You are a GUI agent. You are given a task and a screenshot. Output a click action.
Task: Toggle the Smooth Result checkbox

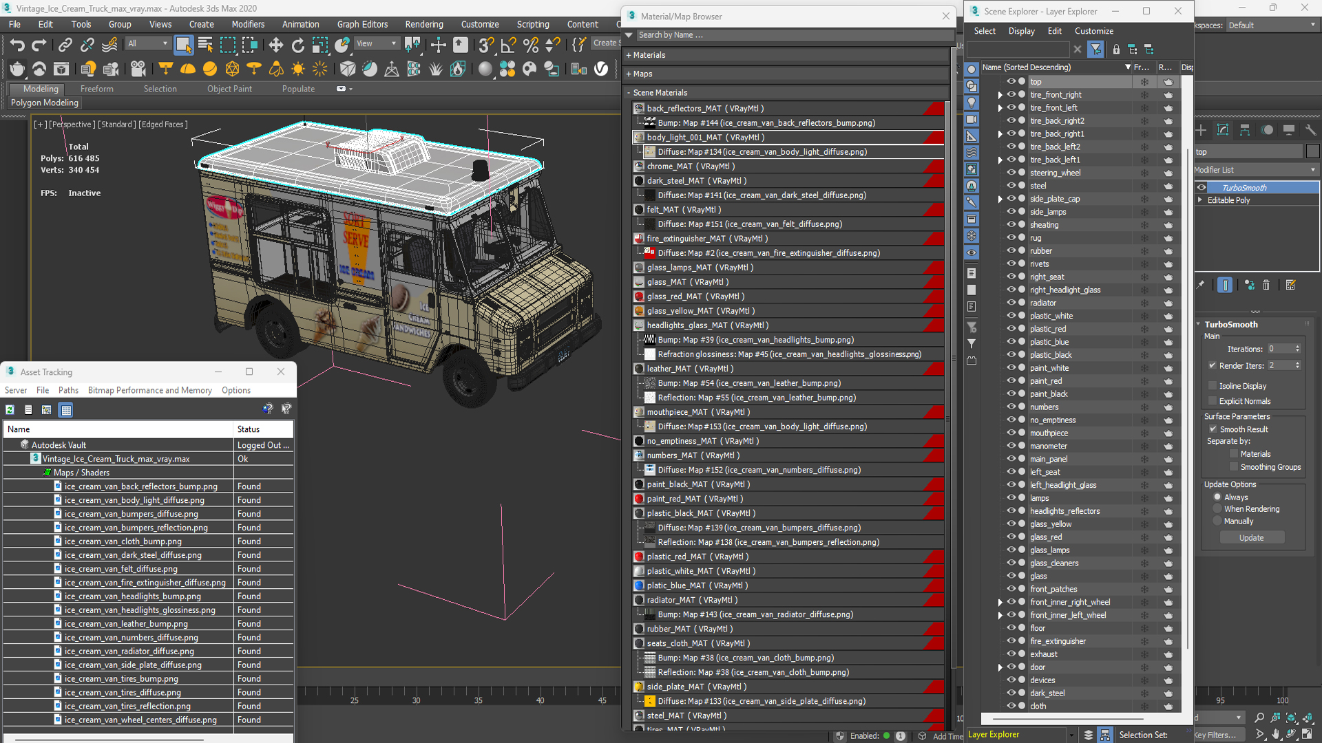coord(1213,429)
